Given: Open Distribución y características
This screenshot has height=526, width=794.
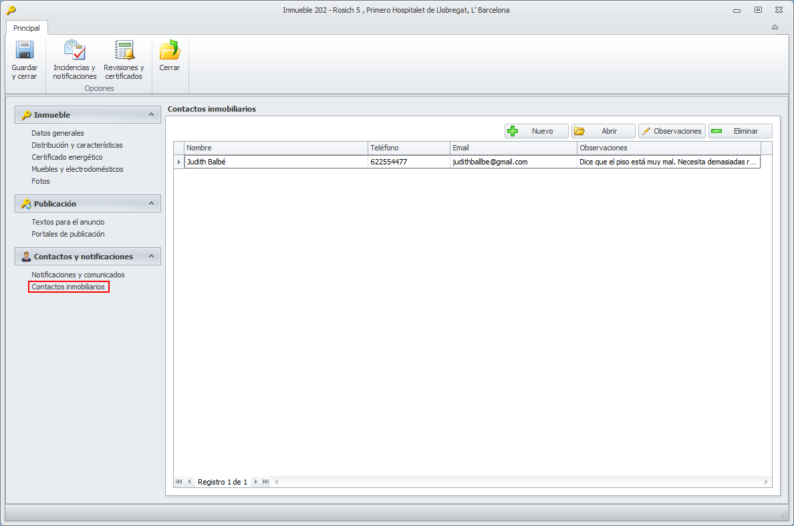Looking at the screenshot, I should point(77,145).
